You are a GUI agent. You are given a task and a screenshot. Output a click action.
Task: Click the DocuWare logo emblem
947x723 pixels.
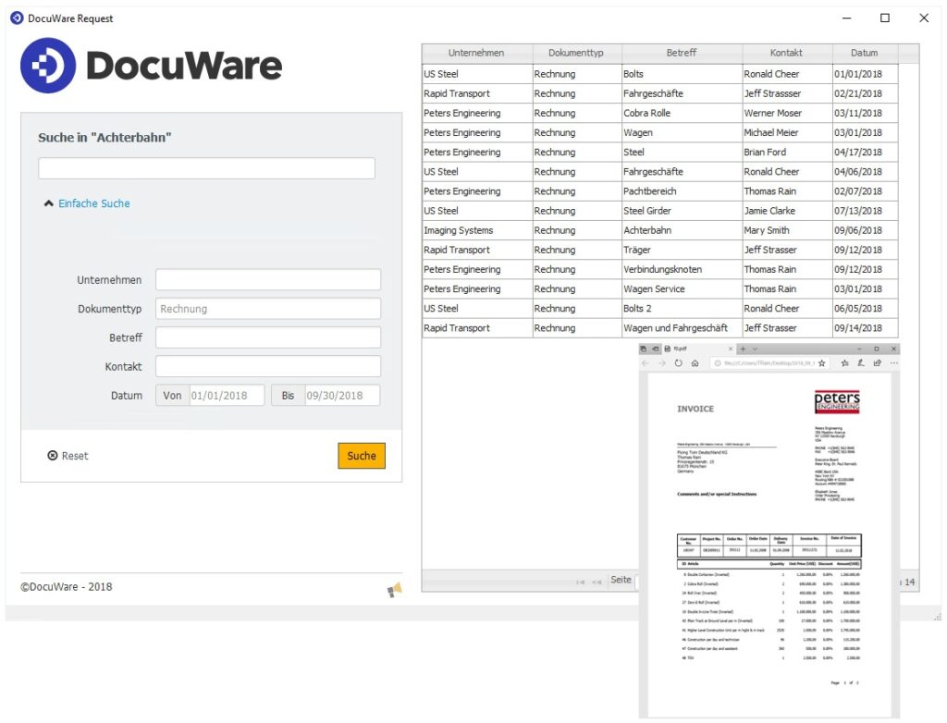pos(48,66)
